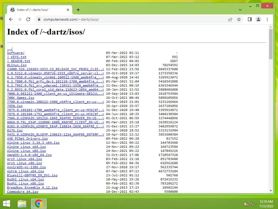Viewport: 278px width, 209px height.
Task: Click the 7000.0.081212-1400 Ultimate link
Action: (55, 94)
